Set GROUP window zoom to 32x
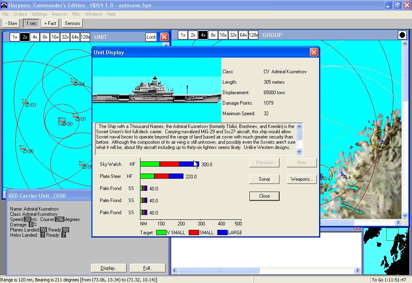 (233, 35)
